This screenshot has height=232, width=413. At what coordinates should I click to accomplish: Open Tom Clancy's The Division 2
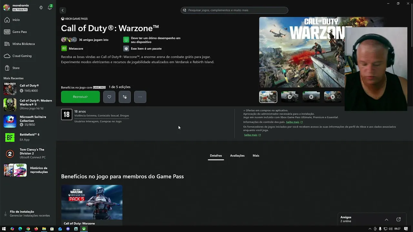click(x=28, y=154)
